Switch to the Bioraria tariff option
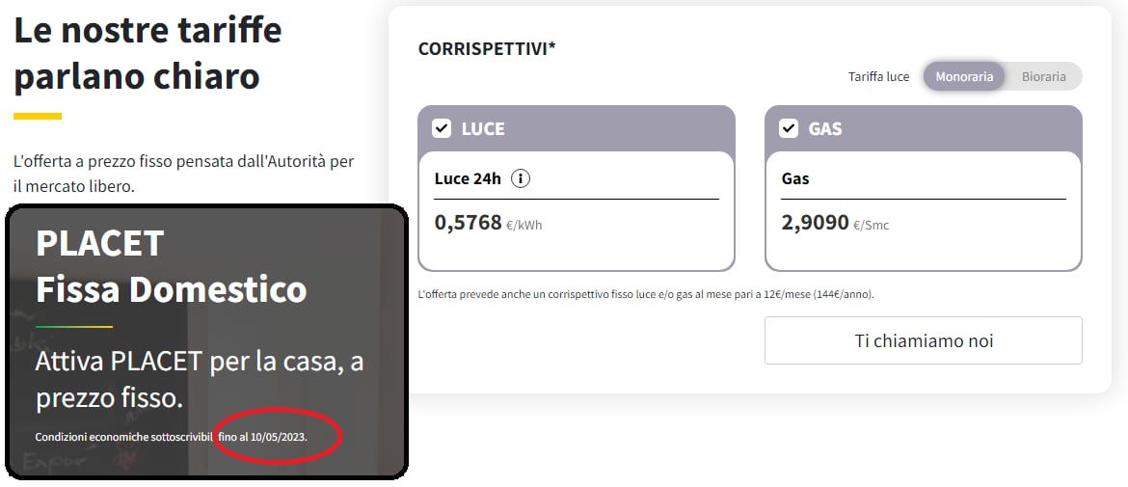Viewport: 1128px width, 487px height. click(x=1043, y=76)
